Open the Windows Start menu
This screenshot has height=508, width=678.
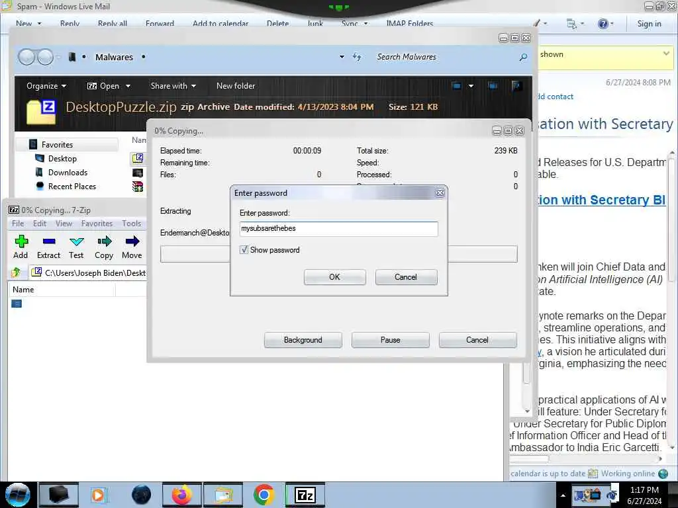17,495
